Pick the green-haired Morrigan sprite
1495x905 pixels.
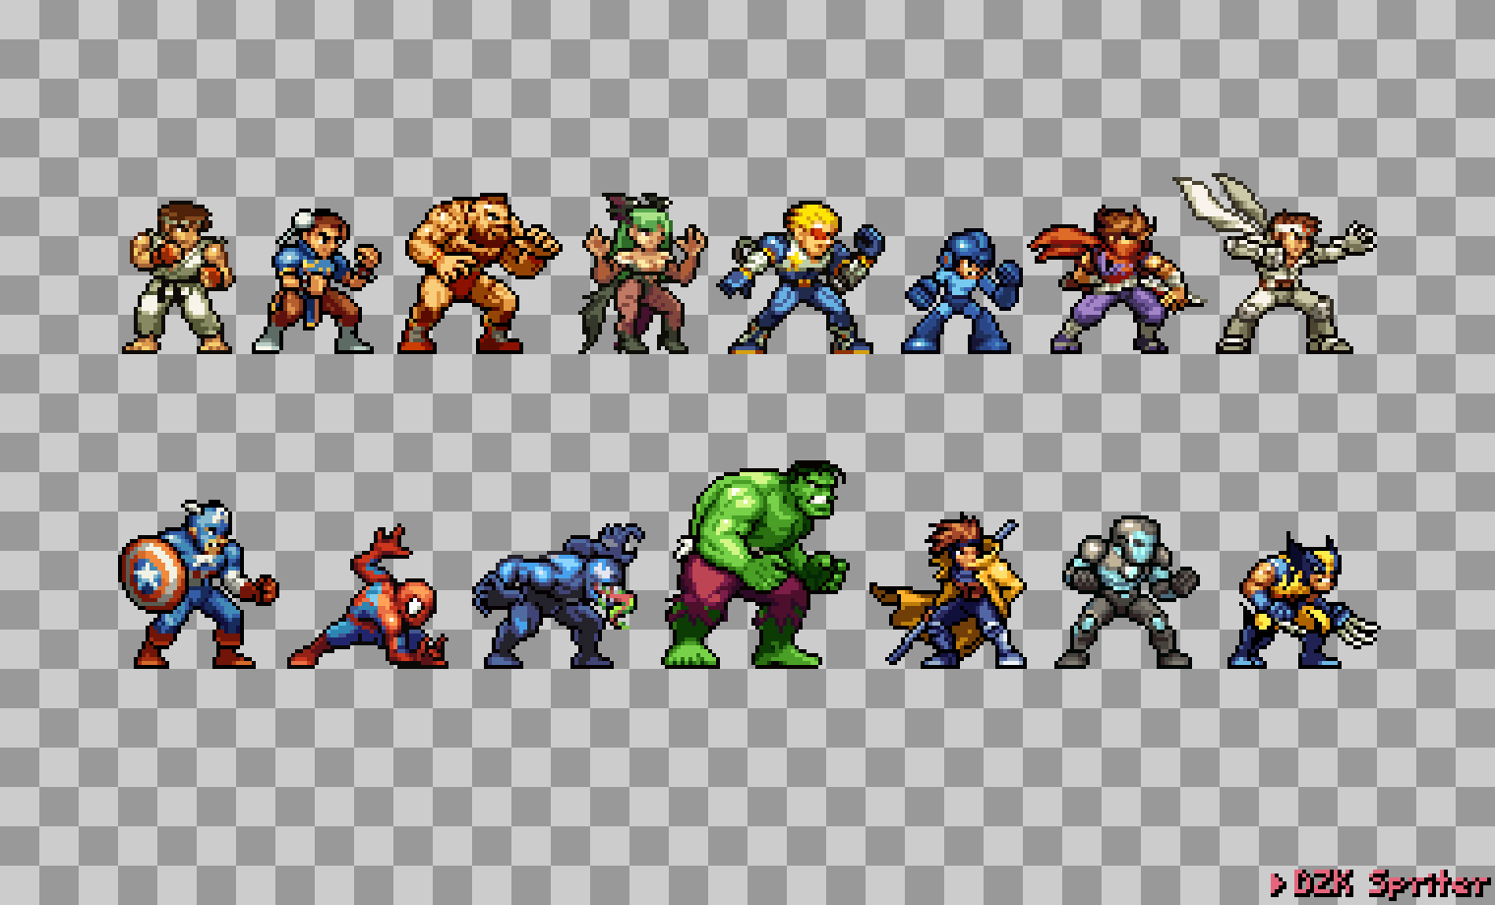point(644,274)
